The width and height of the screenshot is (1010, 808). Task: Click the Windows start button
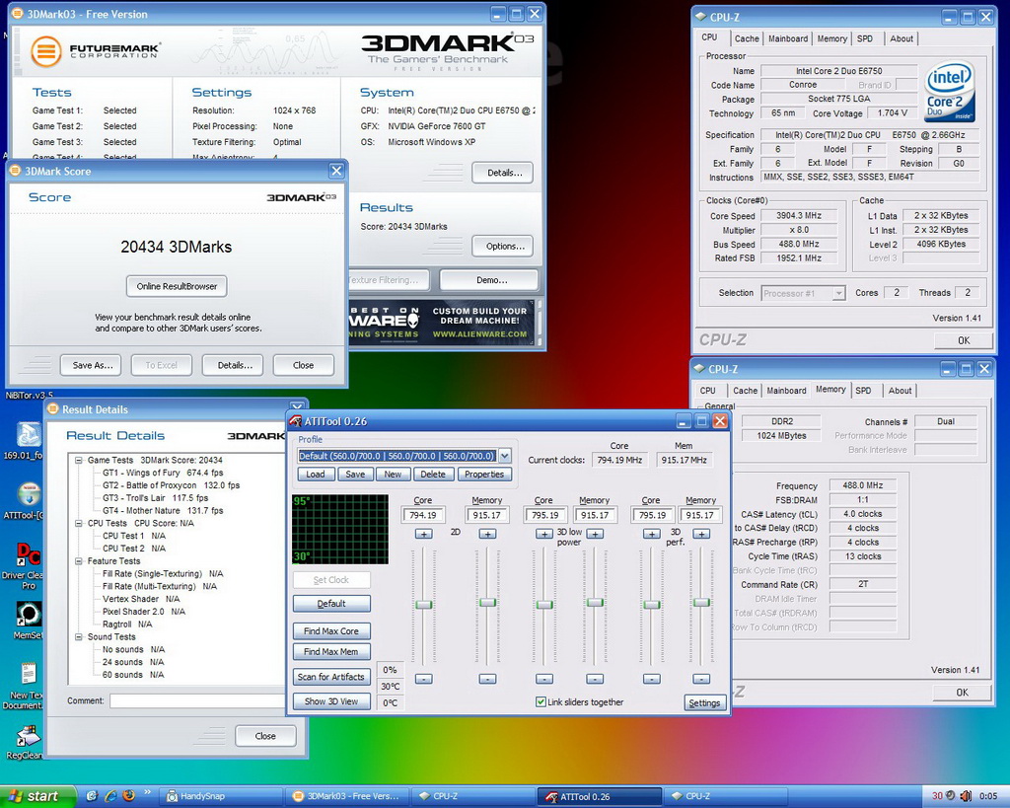click(x=38, y=796)
